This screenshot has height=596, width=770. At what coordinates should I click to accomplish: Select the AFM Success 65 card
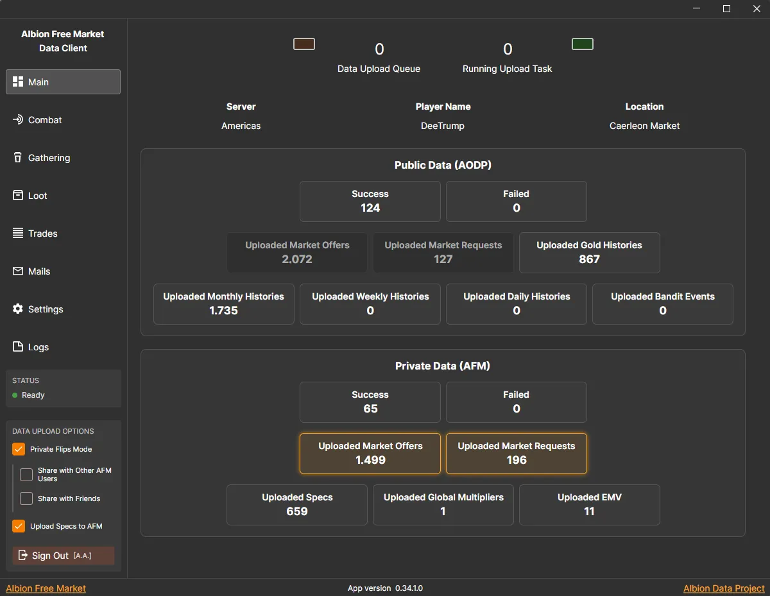click(x=370, y=402)
